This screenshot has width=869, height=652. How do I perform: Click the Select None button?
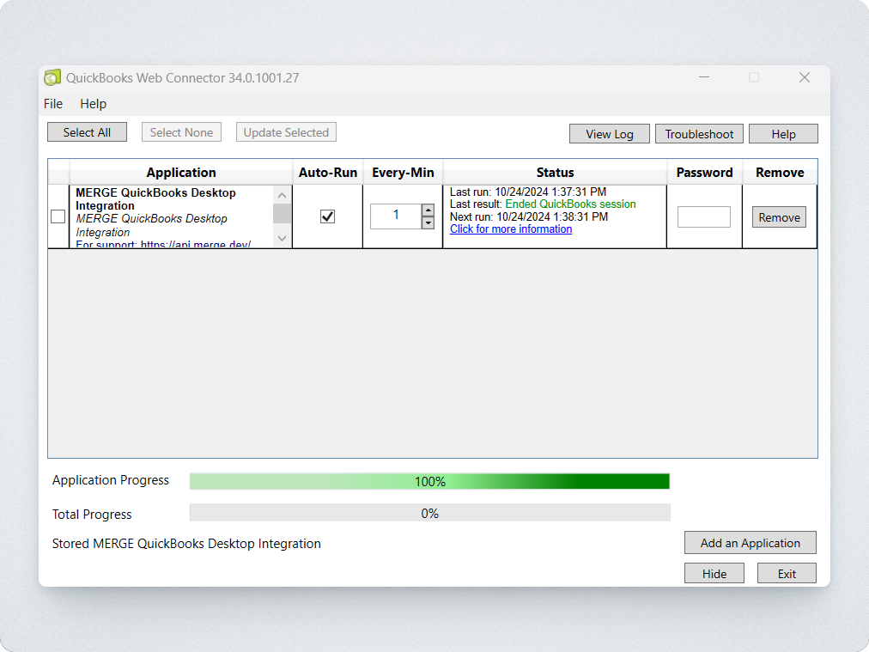[181, 132]
